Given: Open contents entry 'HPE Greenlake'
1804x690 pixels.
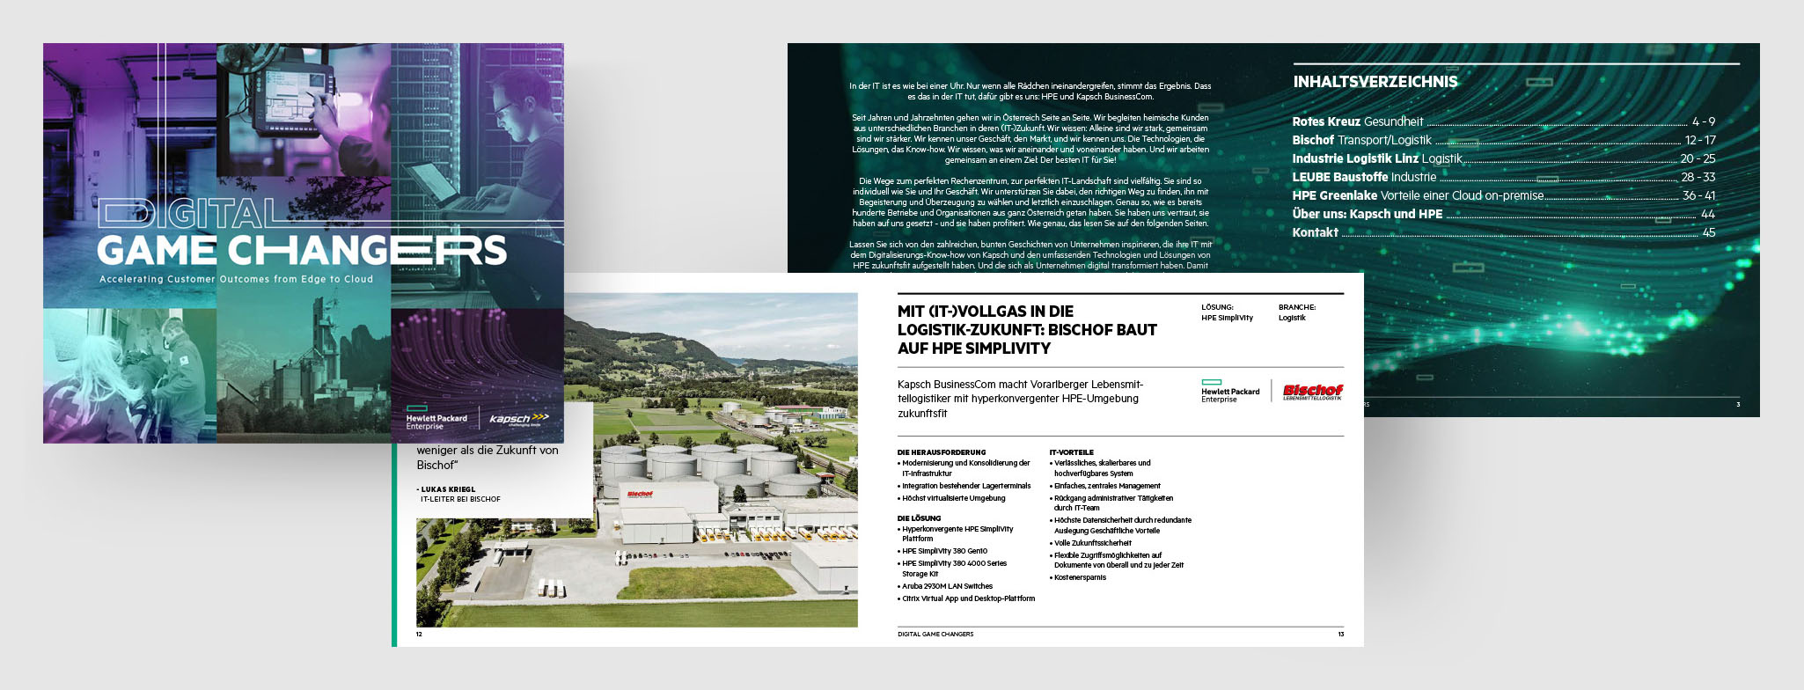Looking at the screenshot, I should [1504, 195].
